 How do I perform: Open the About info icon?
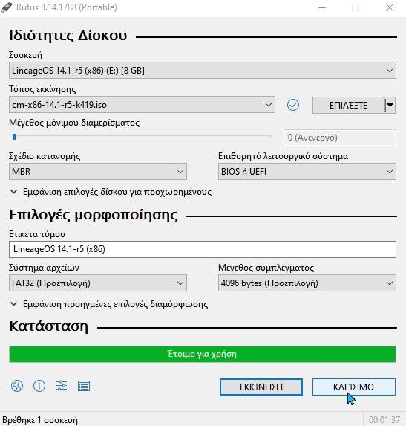point(39,386)
